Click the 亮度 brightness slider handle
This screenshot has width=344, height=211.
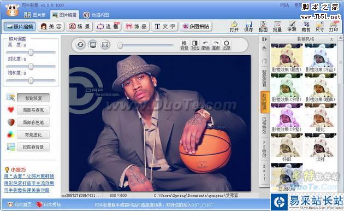coord(31,52)
